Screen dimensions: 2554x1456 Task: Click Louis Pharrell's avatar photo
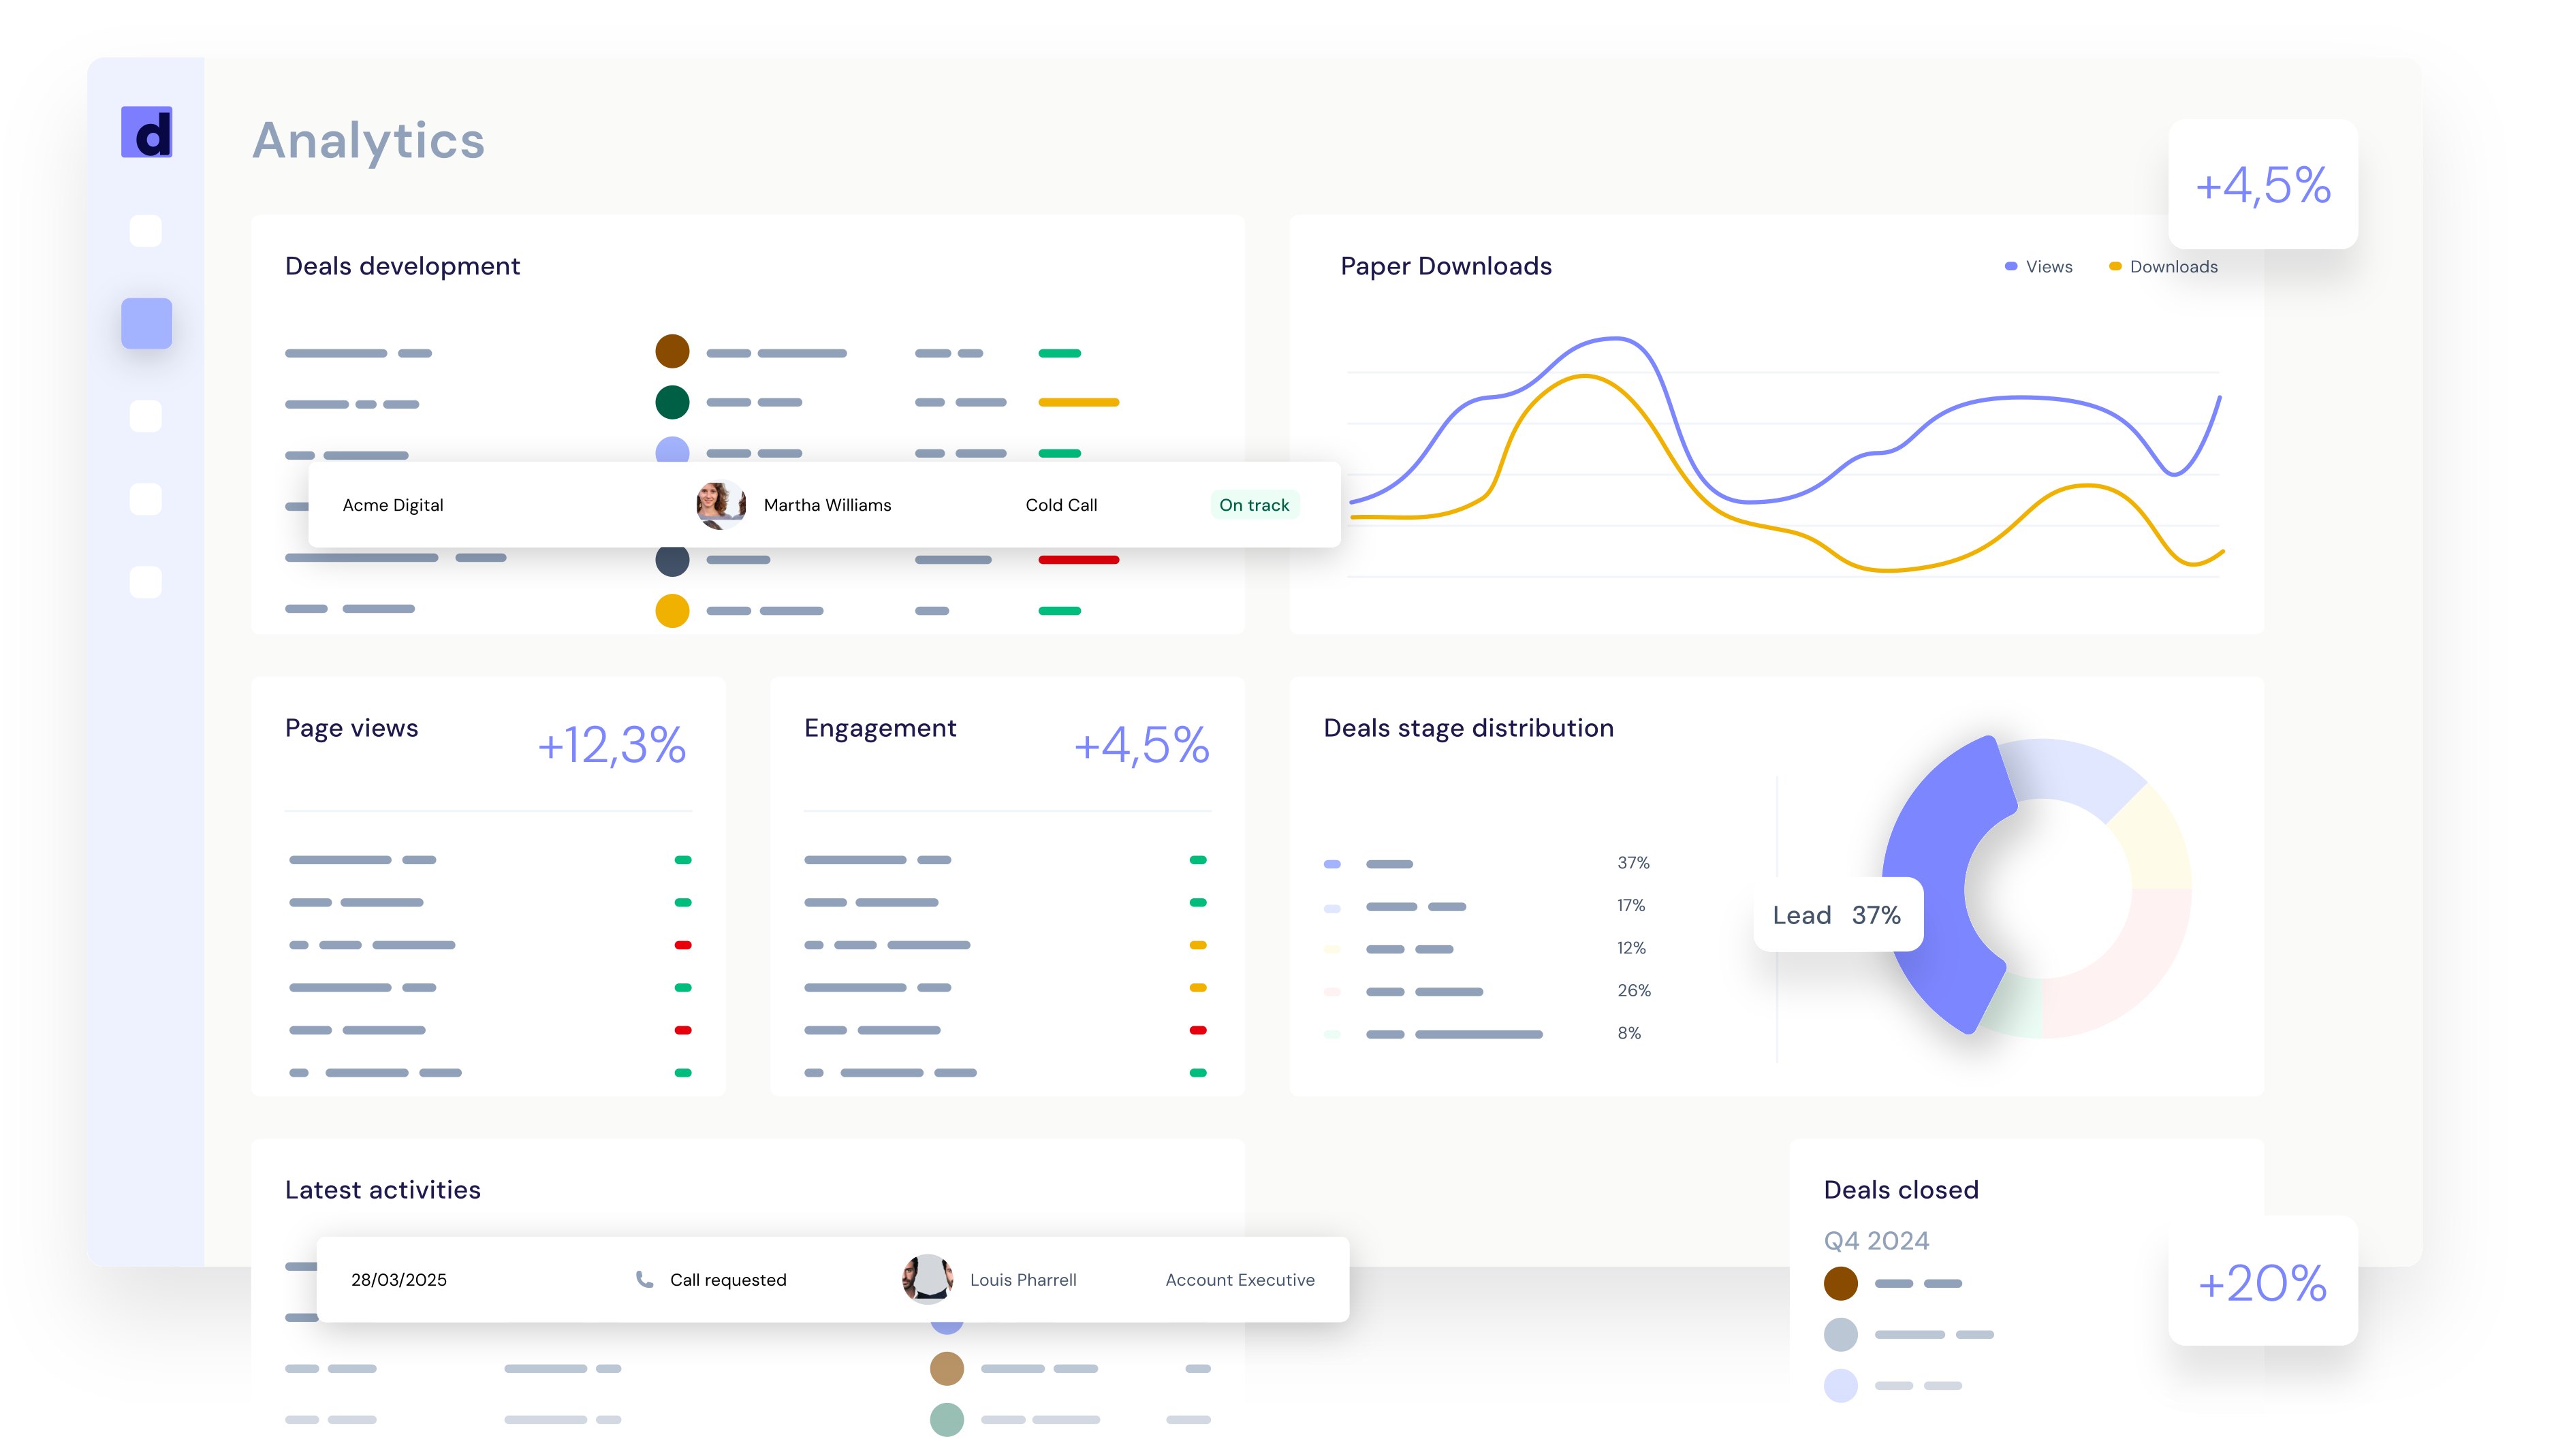pyautogui.click(x=927, y=1279)
